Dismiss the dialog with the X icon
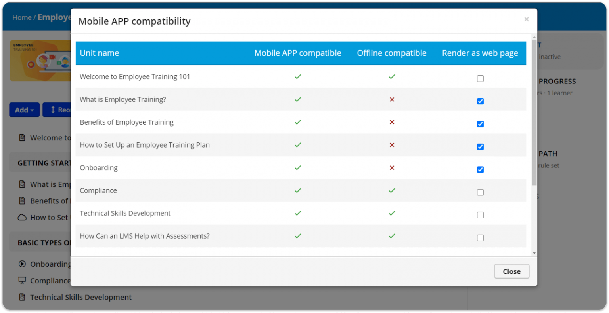 (526, 19)
